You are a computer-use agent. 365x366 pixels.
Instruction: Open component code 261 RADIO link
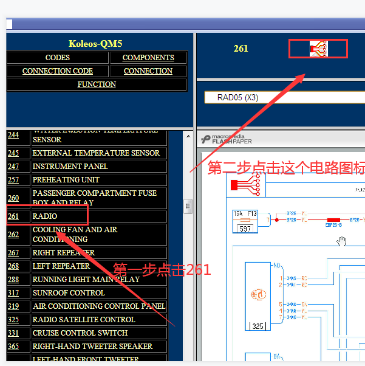tap(13, 216)
